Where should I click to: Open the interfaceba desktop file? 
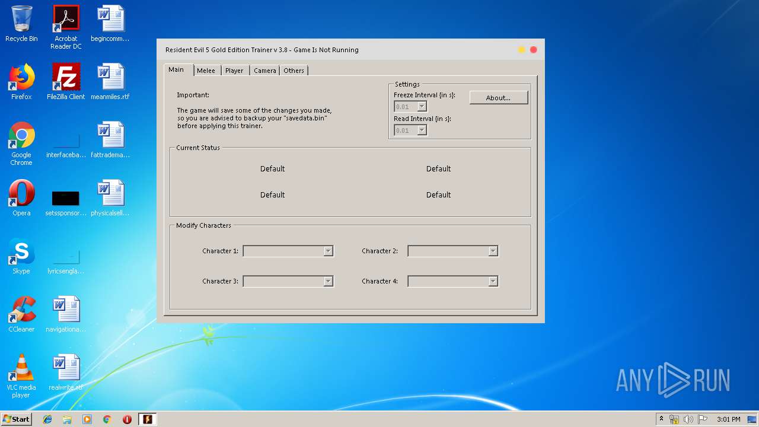pyautogui.click(x=66, y=144)
